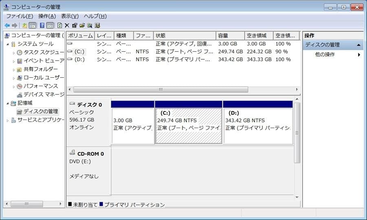Click the パフォーマンス tree icon
Viewport: 367px width, 220px height.
20,86
